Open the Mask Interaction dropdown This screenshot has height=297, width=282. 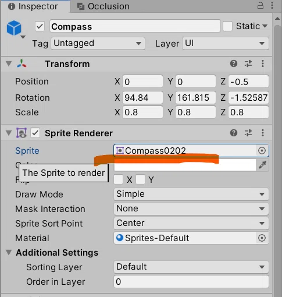coord(191,208)
